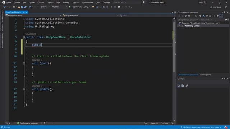The width and height of the screenshot is (230, 129).
Task: Pin the DropDownMenu.cs tab
Action: (24, 12)
